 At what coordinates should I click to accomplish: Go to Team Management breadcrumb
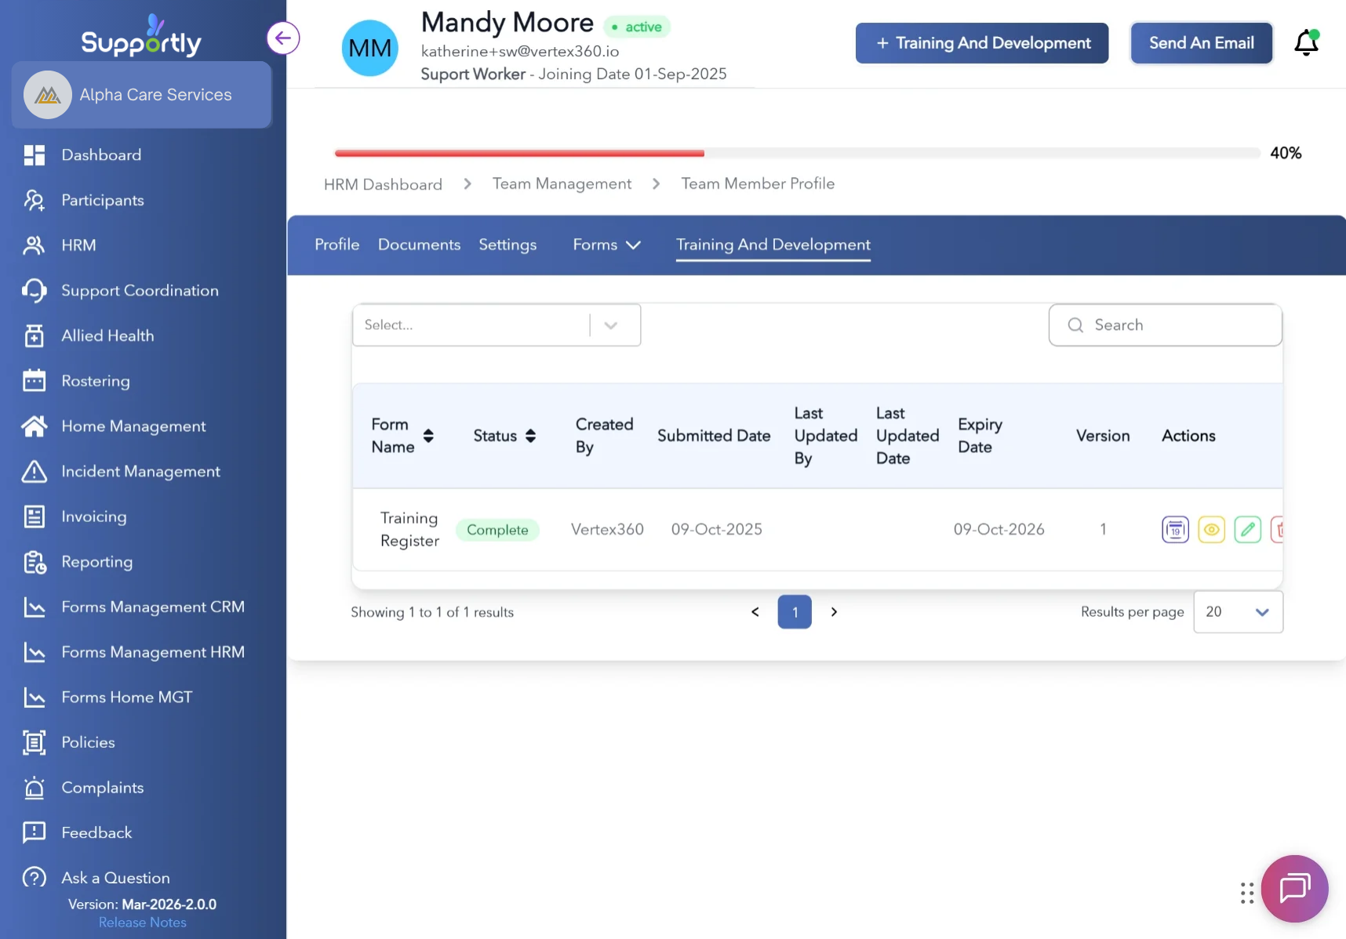pyautogui.click(x=562, y=183)
